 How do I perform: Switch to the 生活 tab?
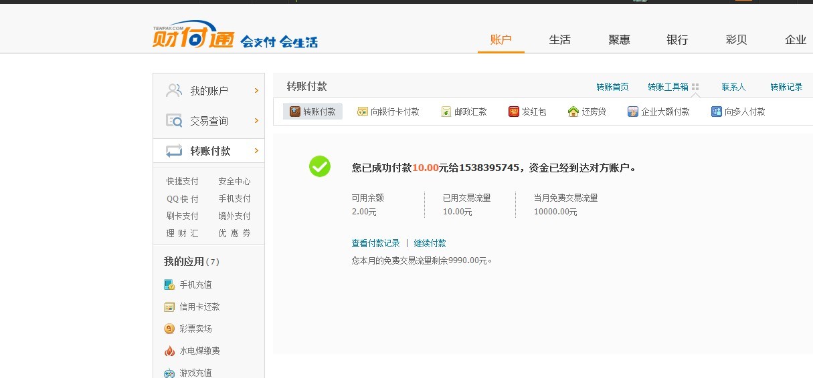click(x=559, y=39)
